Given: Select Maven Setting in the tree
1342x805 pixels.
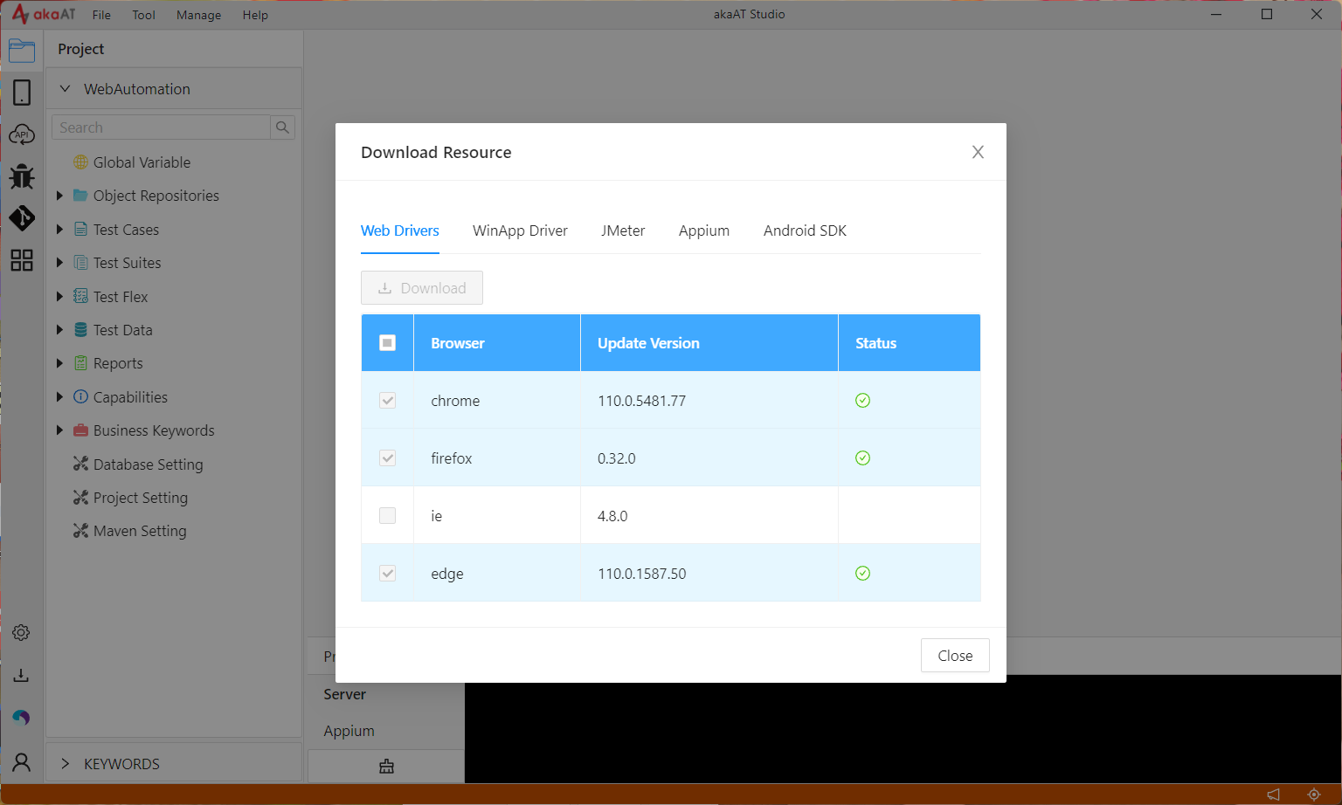Looking at the screenshot, I should click(x=140, y=531).
